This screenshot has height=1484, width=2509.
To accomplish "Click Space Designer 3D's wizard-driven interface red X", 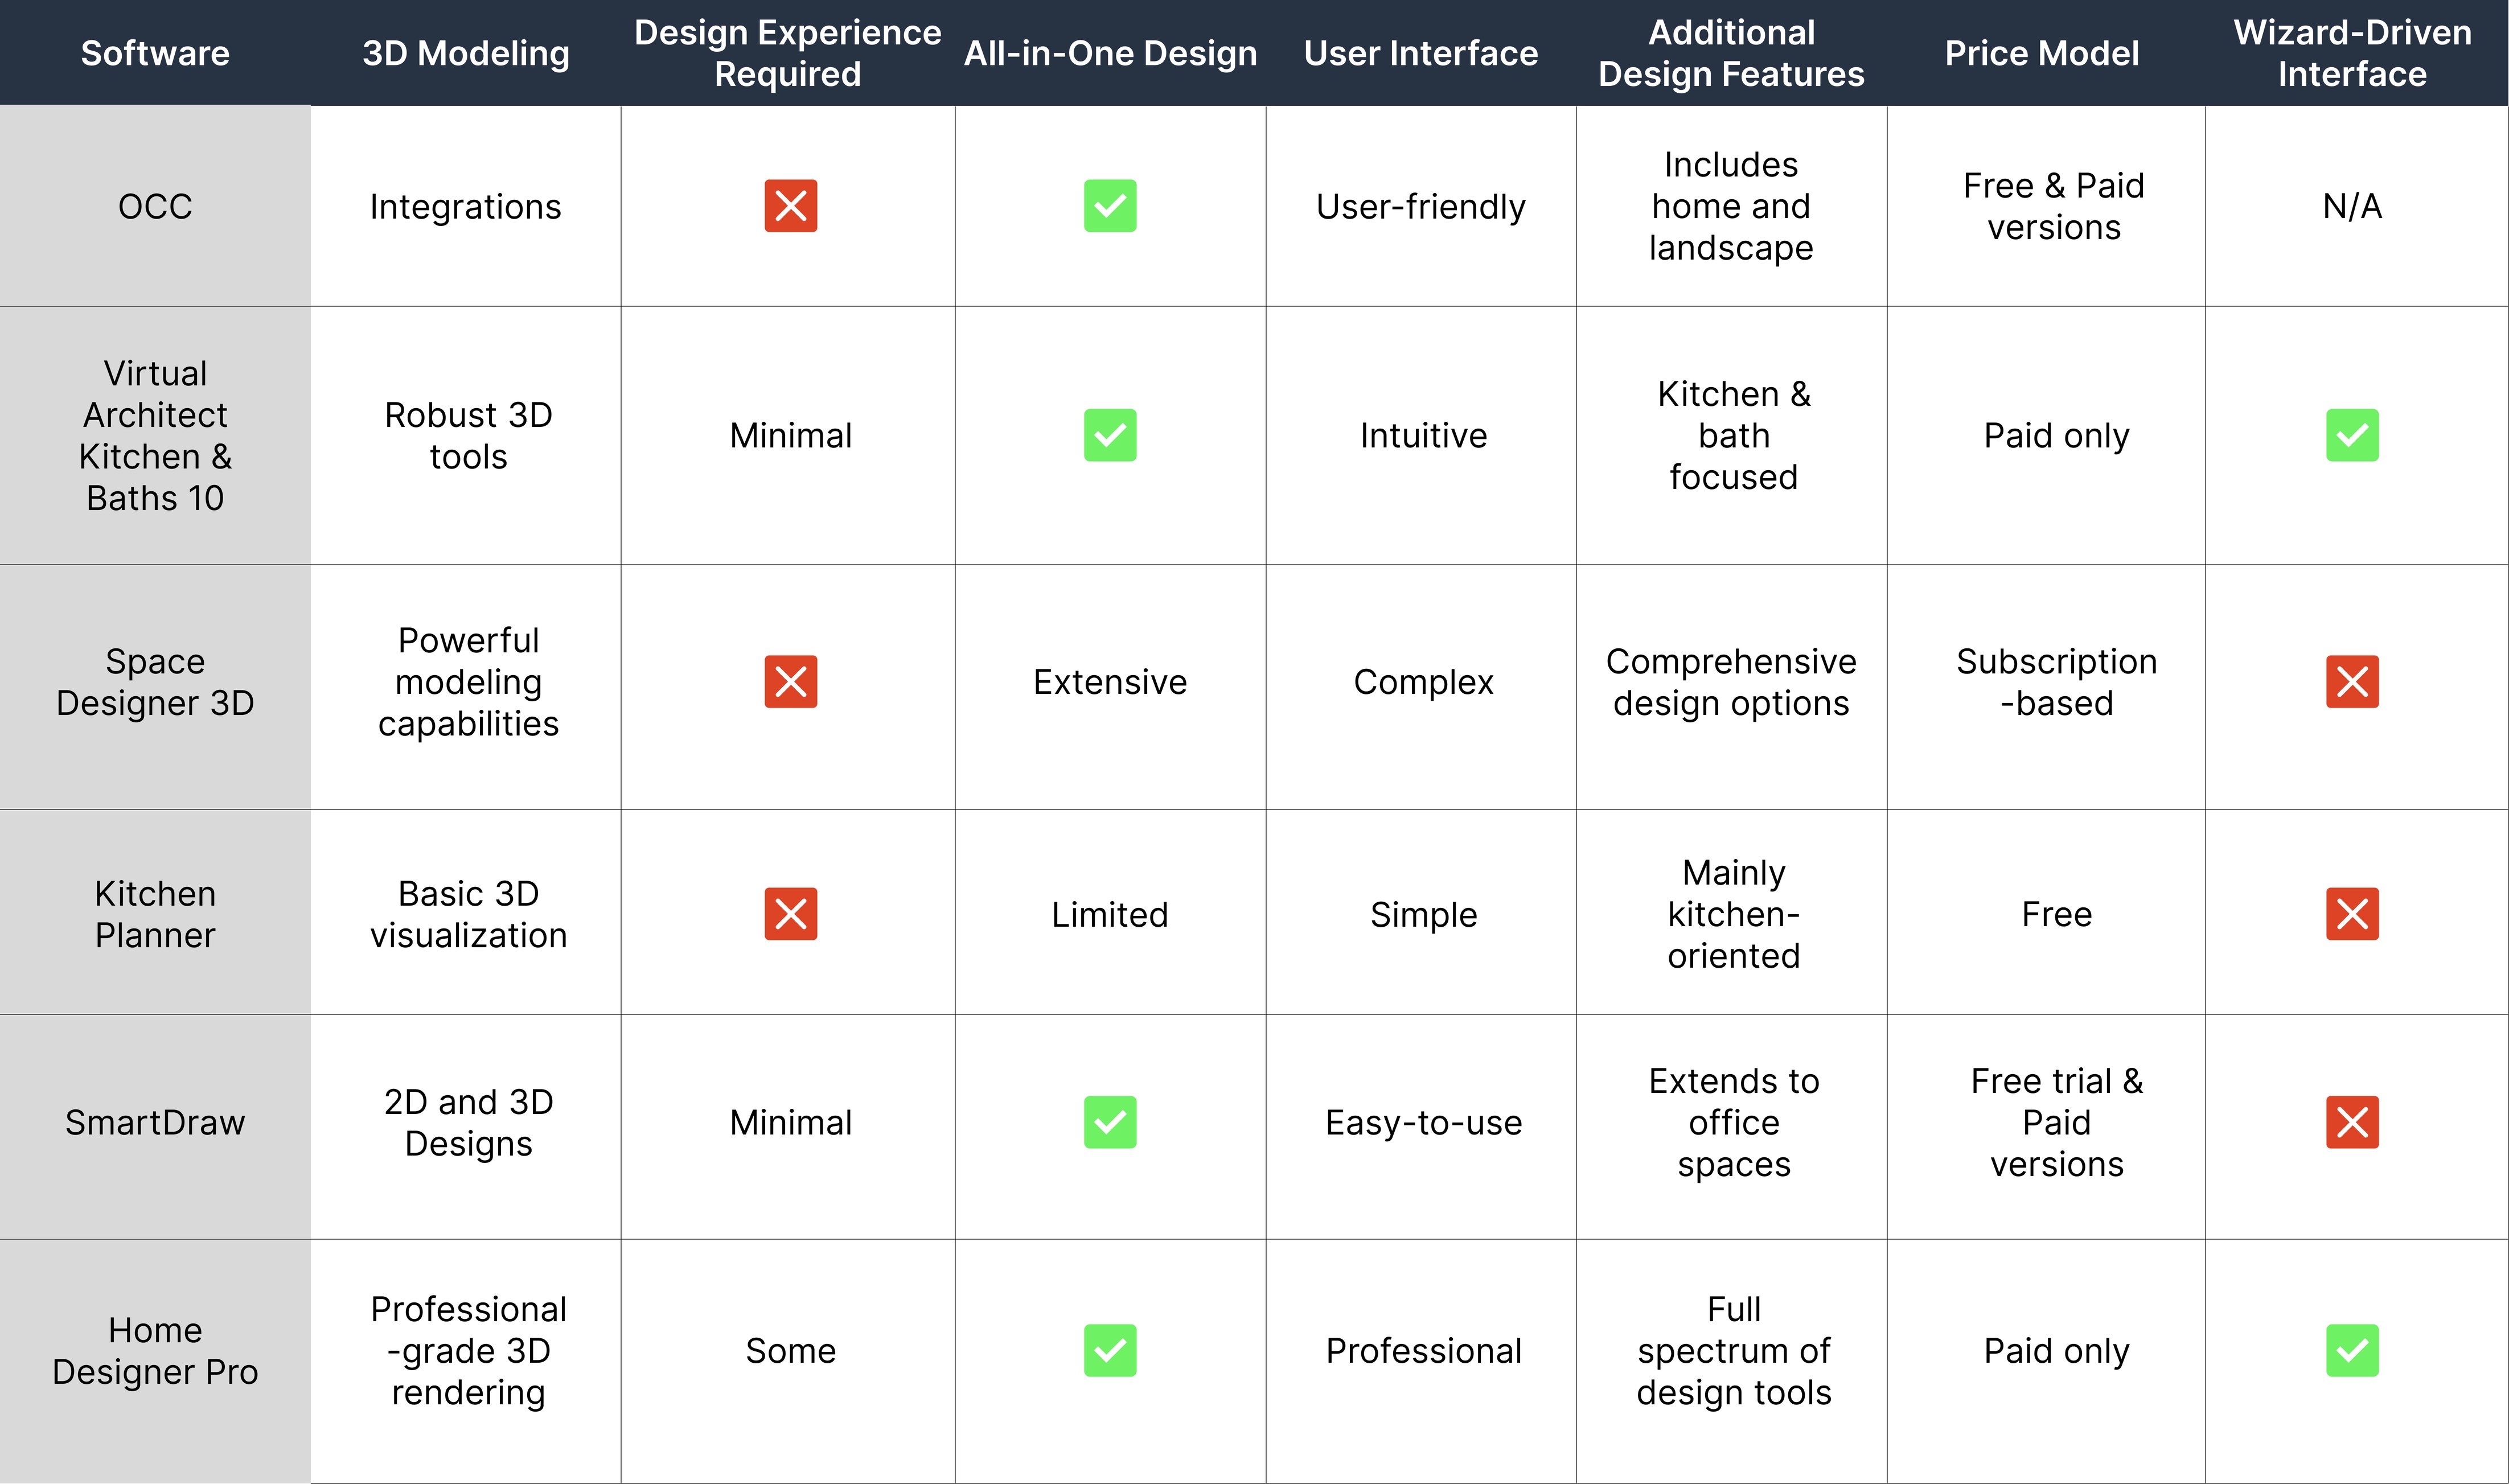I will (x=2352, y=682).
